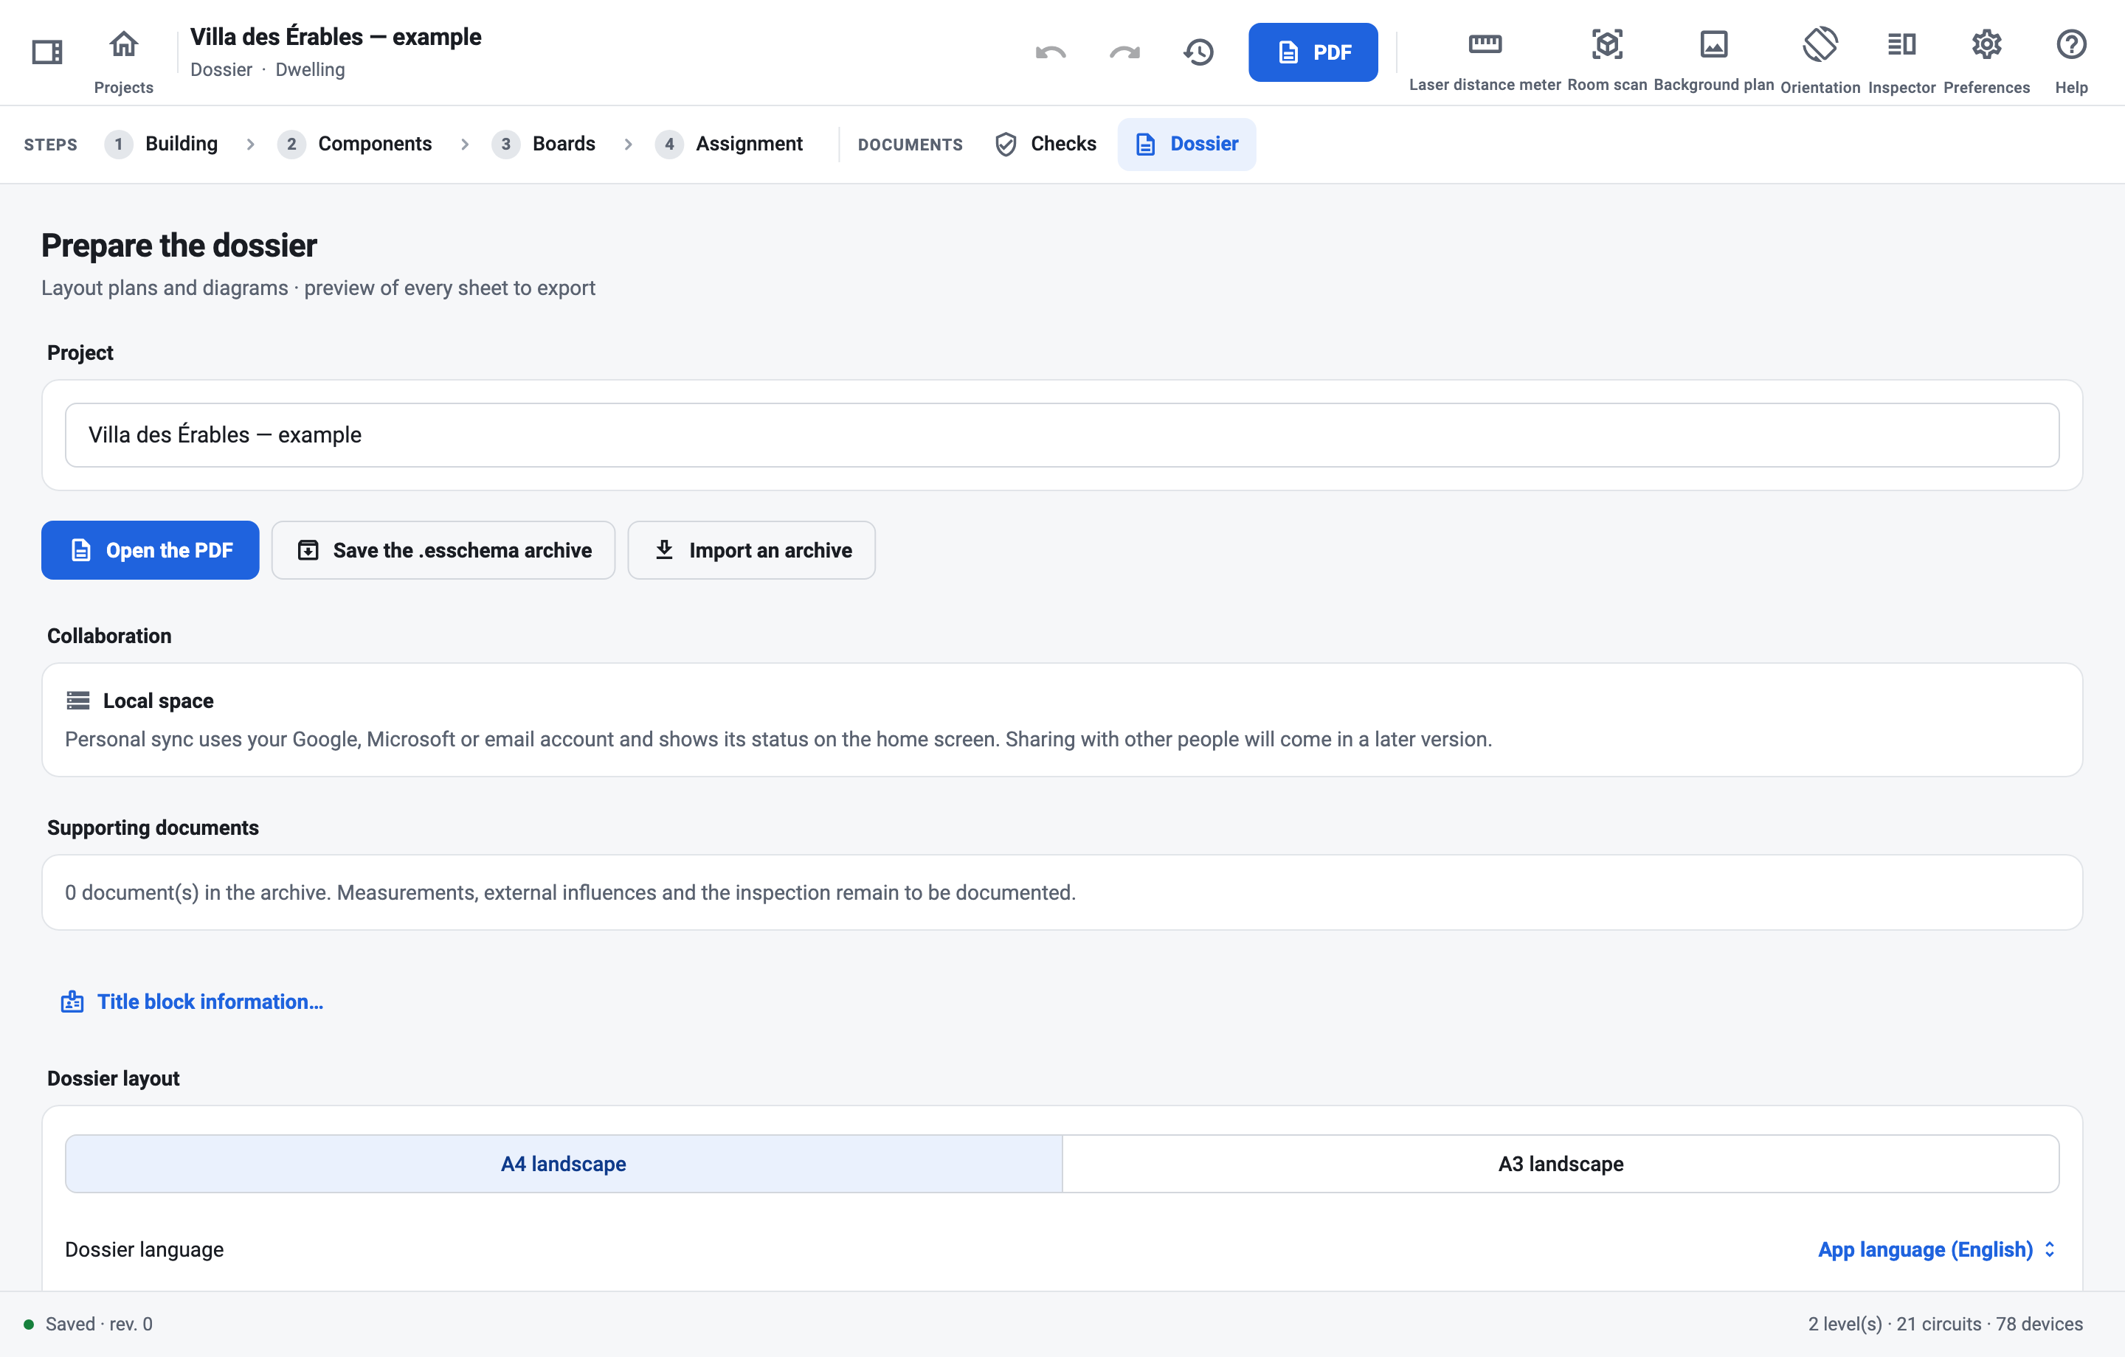Open the version history clock icon
This screenshot has width=2125, height=1357.
pos(1198,52)
